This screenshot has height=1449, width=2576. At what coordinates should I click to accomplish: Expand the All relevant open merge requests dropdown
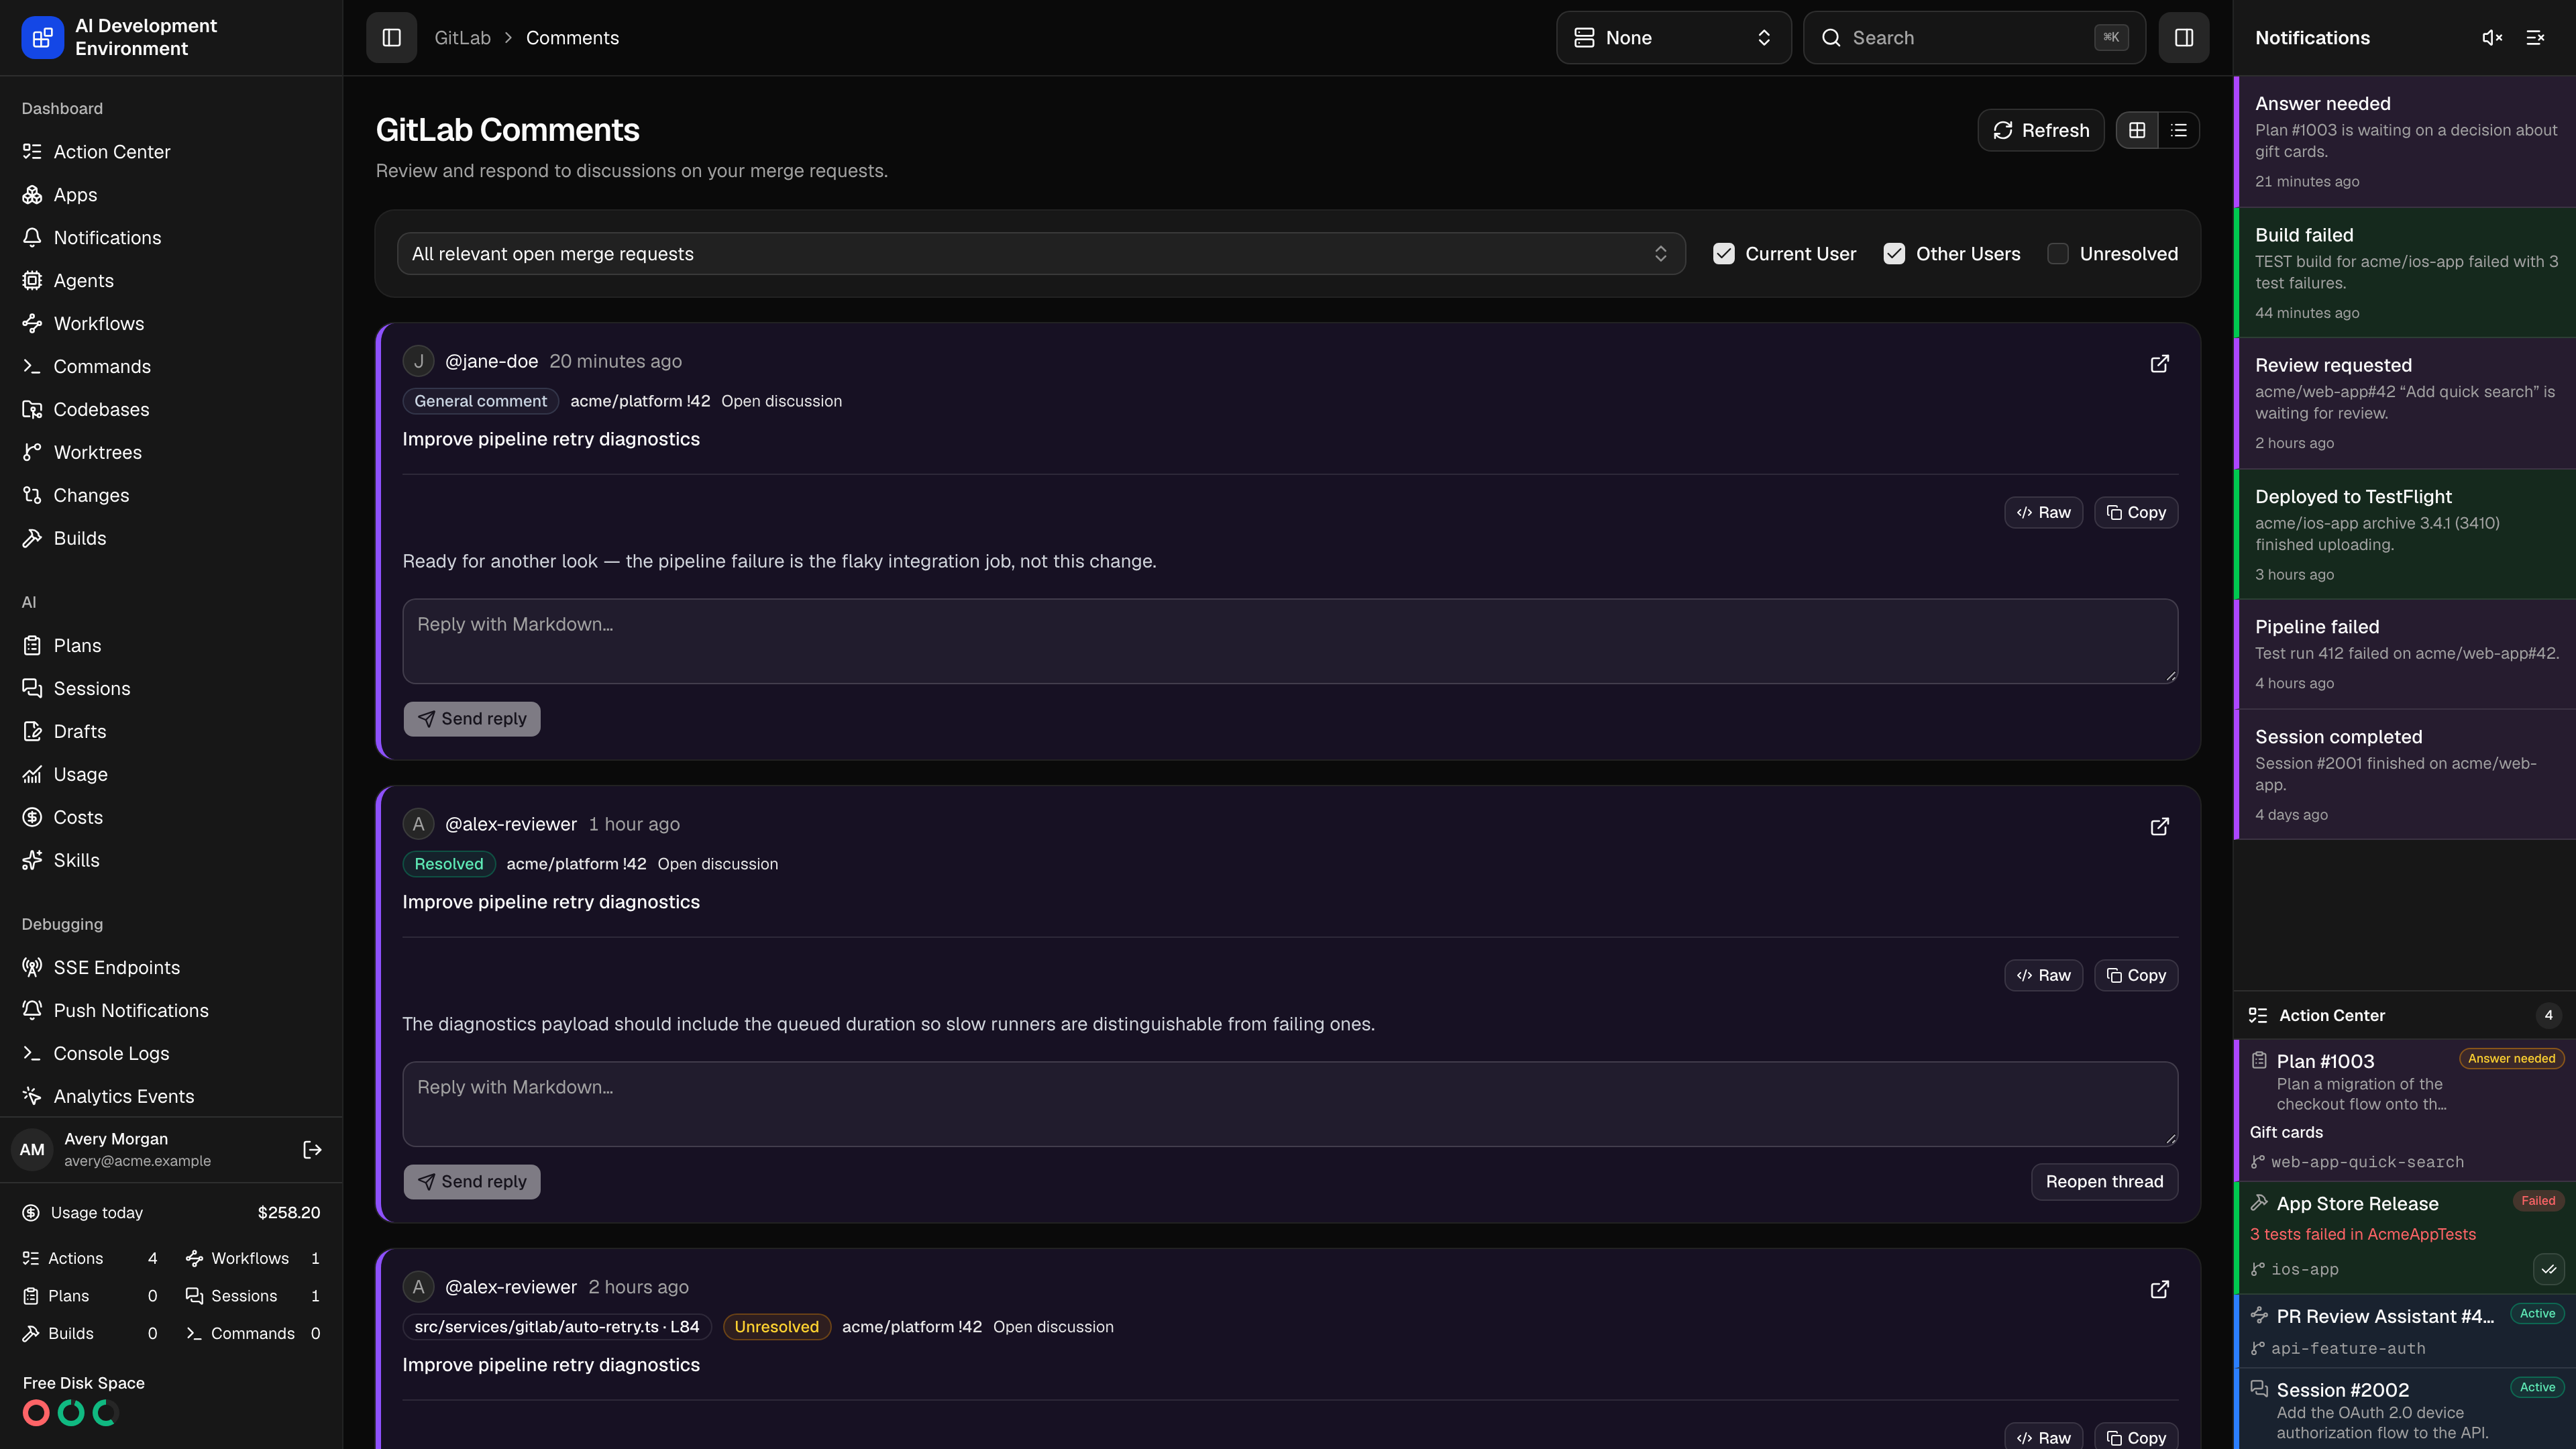(x=1041, y=254)
